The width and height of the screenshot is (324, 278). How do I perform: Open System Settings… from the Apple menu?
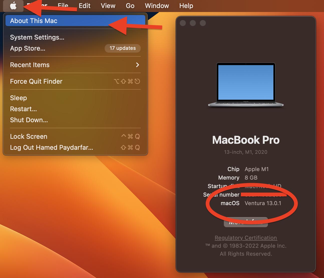(75, 37)
